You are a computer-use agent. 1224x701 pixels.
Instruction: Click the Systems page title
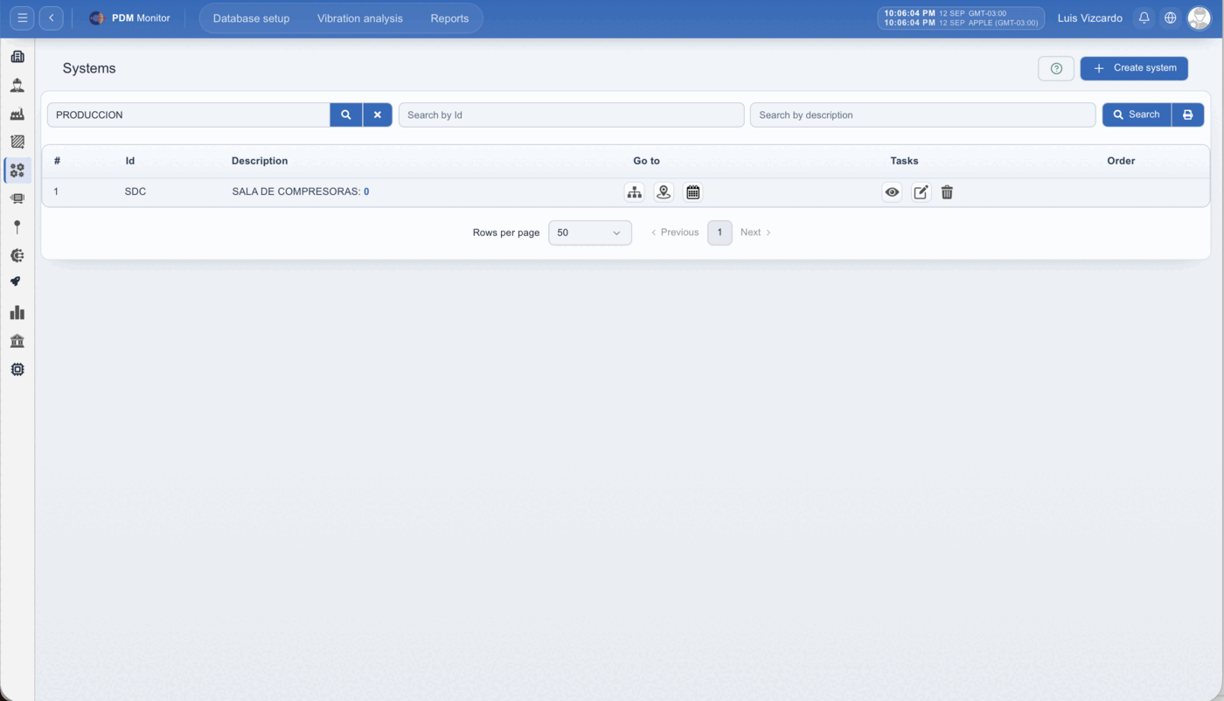point(89,68)
